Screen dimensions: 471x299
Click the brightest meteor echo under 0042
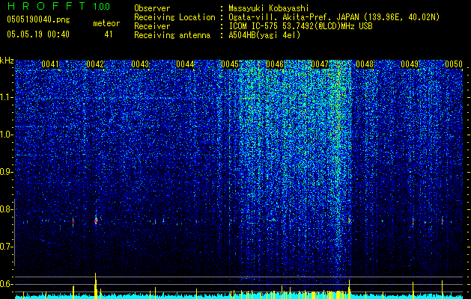96,221
